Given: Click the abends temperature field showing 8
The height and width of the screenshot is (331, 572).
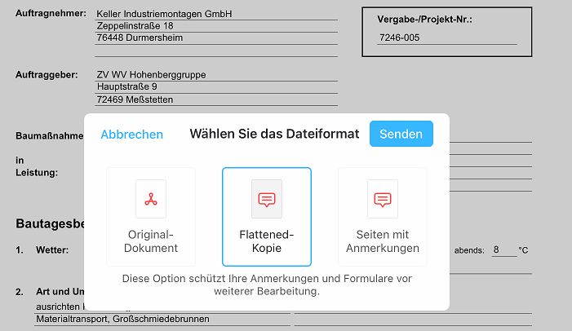Looking at the screenshot, I should tap(502, 250).
